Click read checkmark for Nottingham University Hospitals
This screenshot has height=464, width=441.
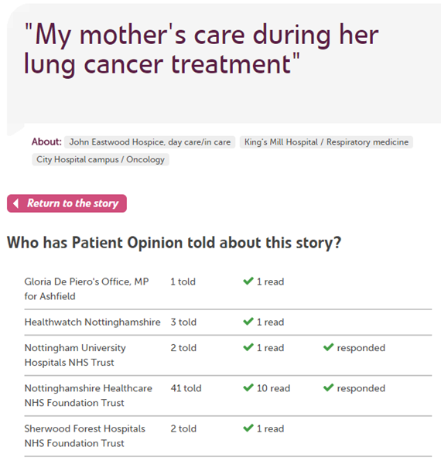248,347
